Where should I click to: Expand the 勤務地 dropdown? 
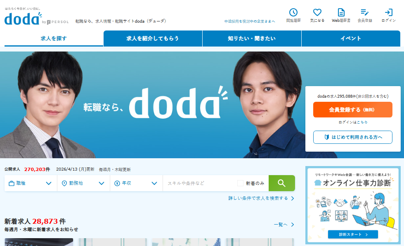tap(83, 183)
